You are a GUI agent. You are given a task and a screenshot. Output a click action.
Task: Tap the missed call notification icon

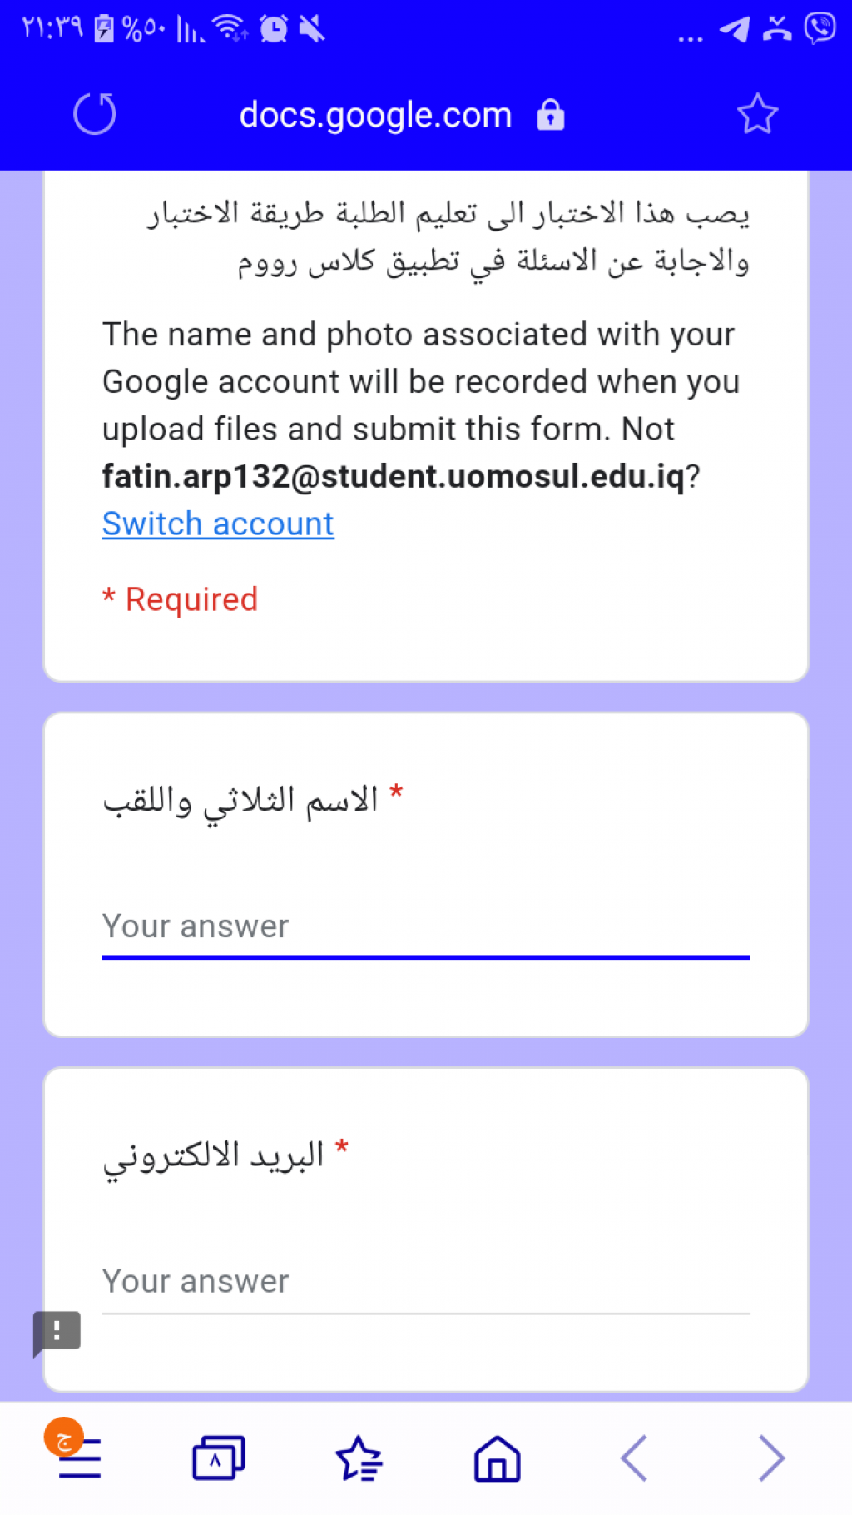[777, 28]
